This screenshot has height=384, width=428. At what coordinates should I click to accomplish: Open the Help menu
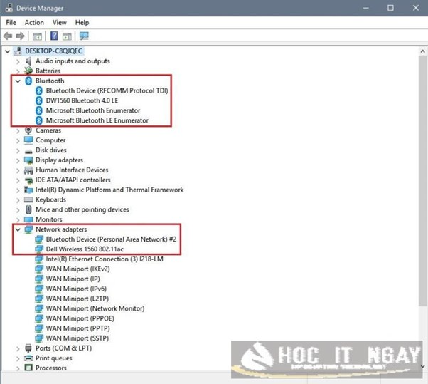coord(82,22)
